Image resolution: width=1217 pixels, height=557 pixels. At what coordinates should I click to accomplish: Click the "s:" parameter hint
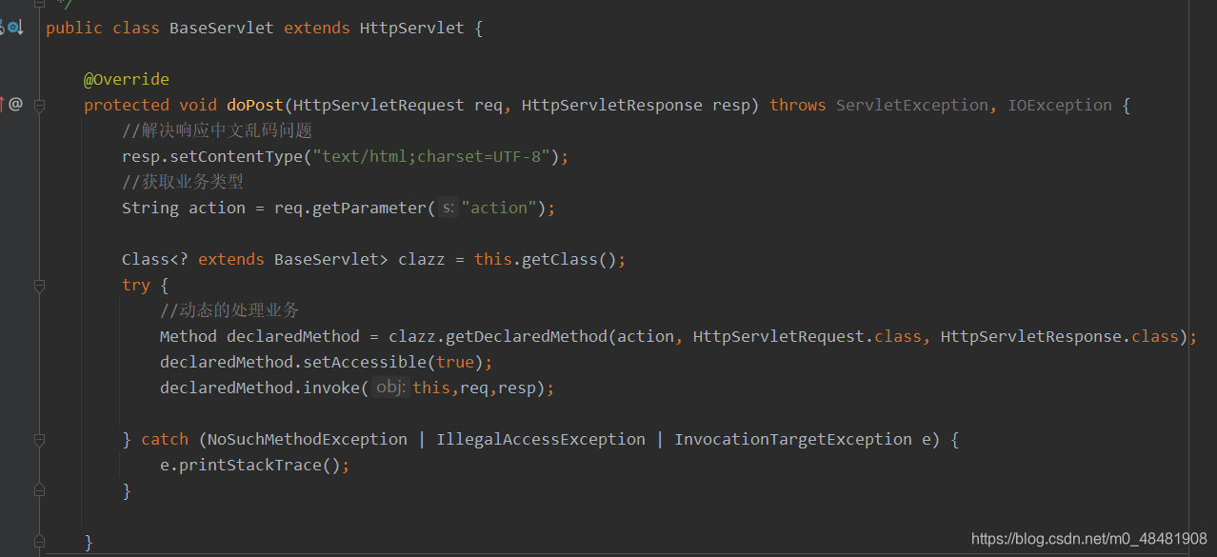click(x=448, y=208)
